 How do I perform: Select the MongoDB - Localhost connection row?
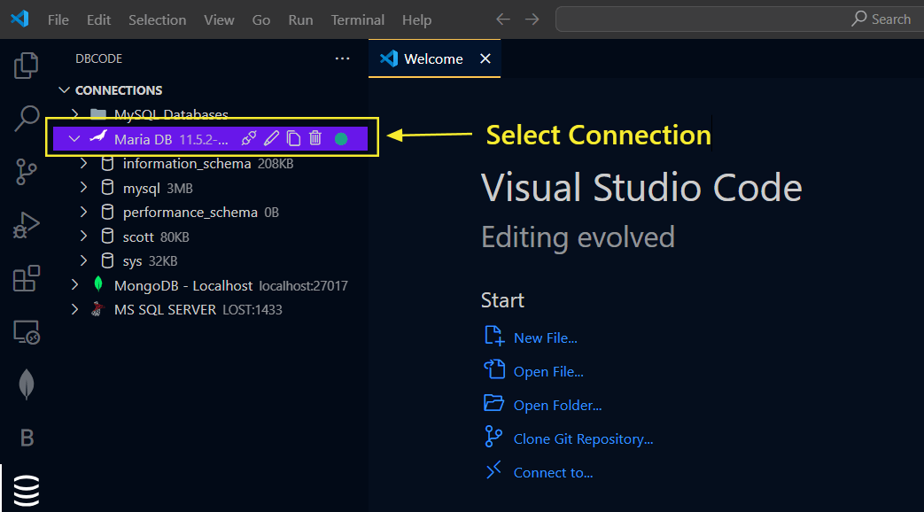tap(208, 285)
